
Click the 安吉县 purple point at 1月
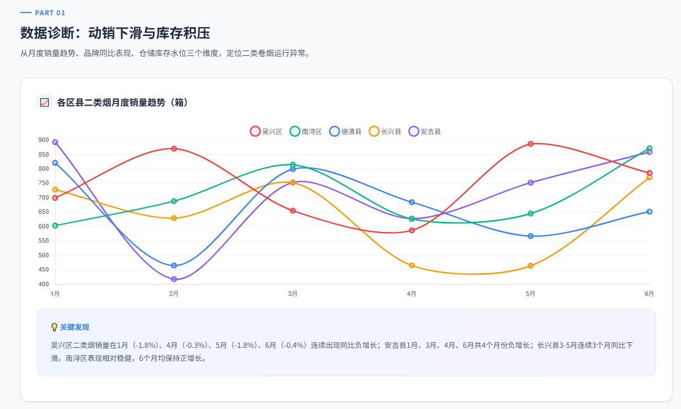(x=55, y=143)
